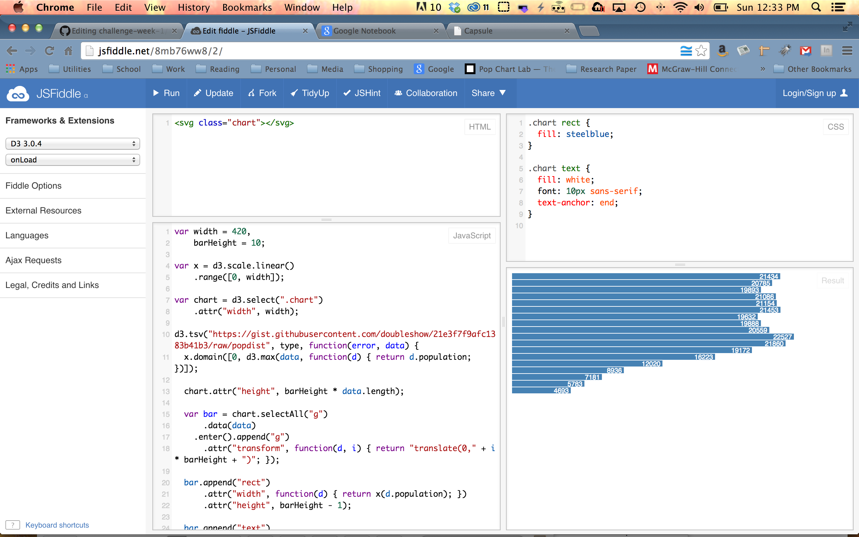Close the Google Notebook tab
This screenshot has width=859, height=537.
pos(436,31)
